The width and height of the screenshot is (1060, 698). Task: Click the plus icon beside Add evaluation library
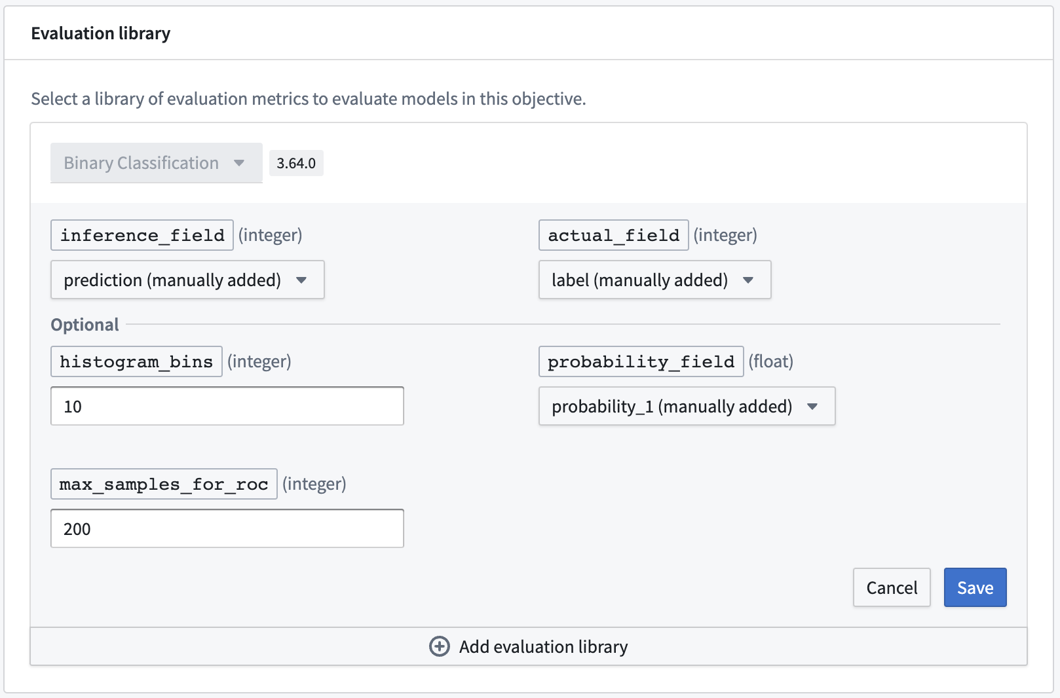[x=439, y=647]
